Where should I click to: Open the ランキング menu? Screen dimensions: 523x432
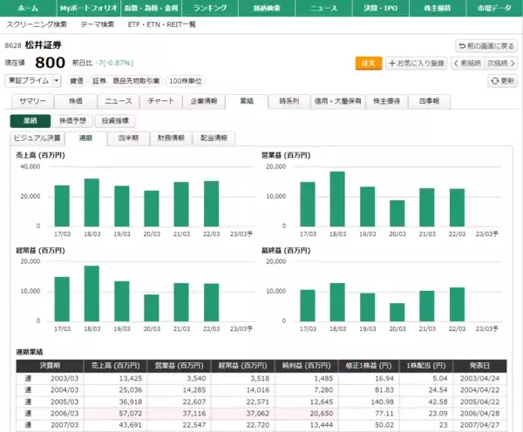pos(210,8)
